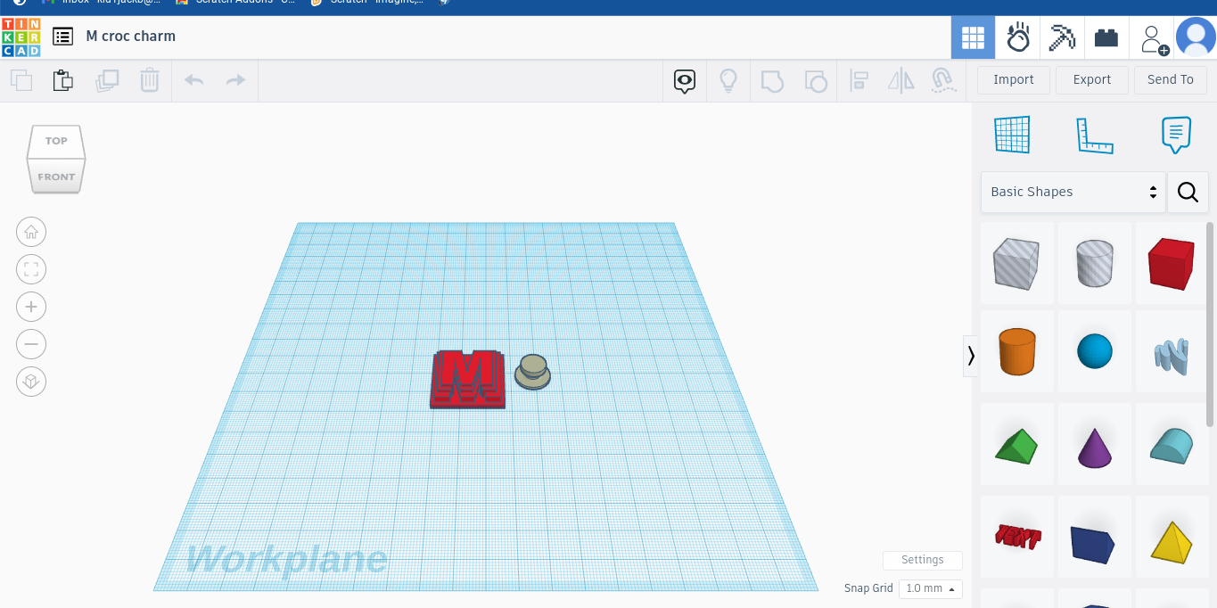The height and width of the screenshot is (608, 1217).
Task: Click the Export button
Action: pyautogui.click(x=1092, y=79)
